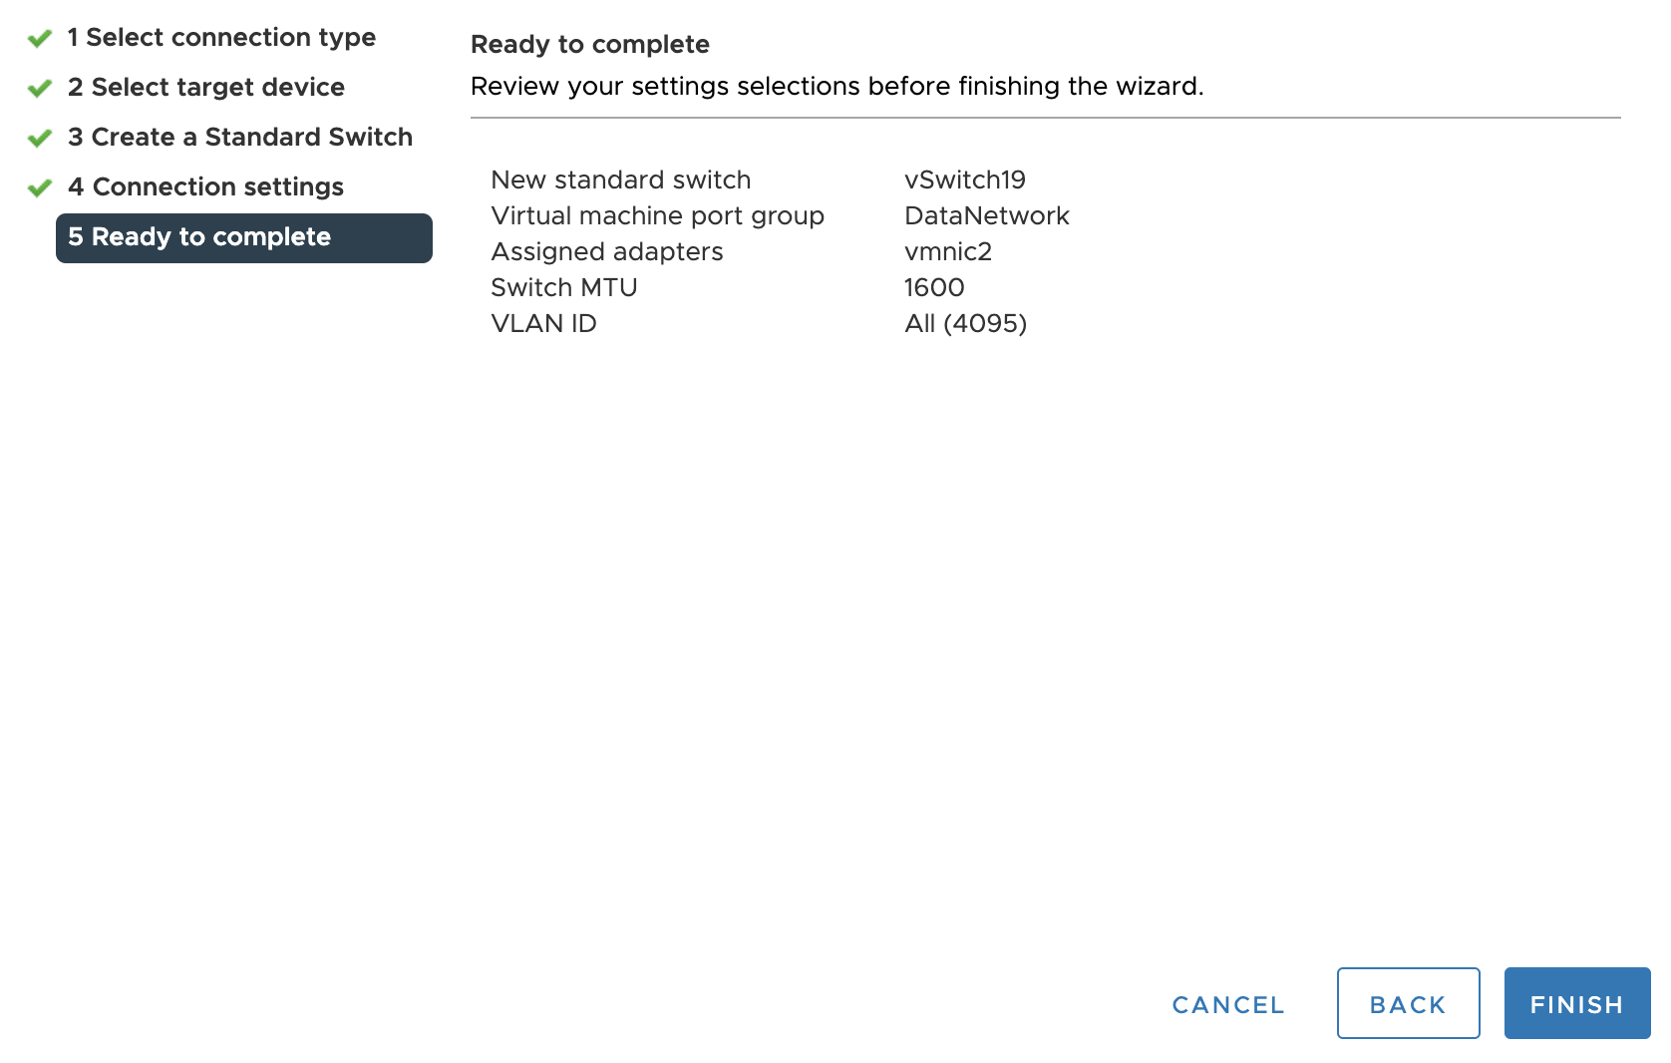Select step 1 Select connection type
The height and width of the screenshot is (1063, 1671).
coord(221,37)
